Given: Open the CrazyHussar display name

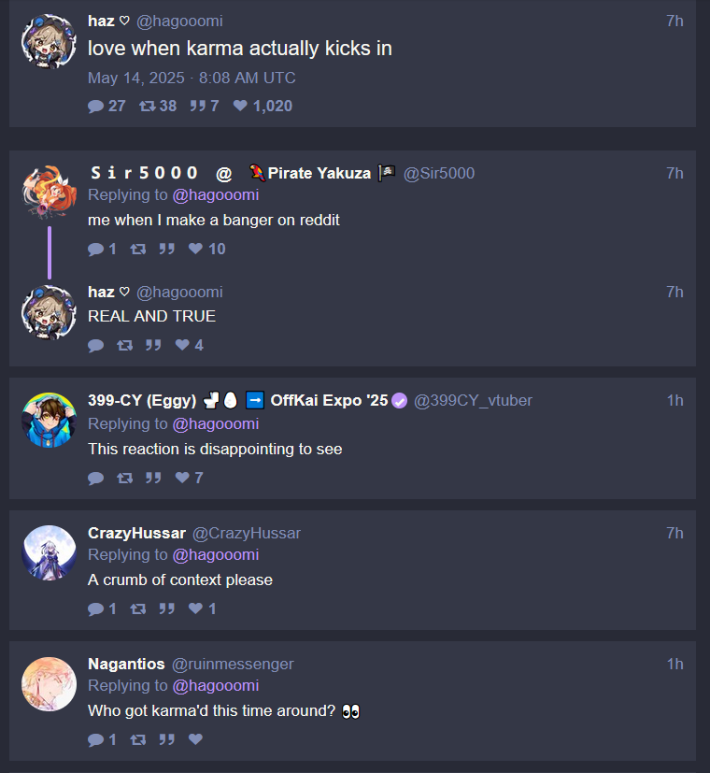Looking at the screenshot, I should tap(137, 533).
